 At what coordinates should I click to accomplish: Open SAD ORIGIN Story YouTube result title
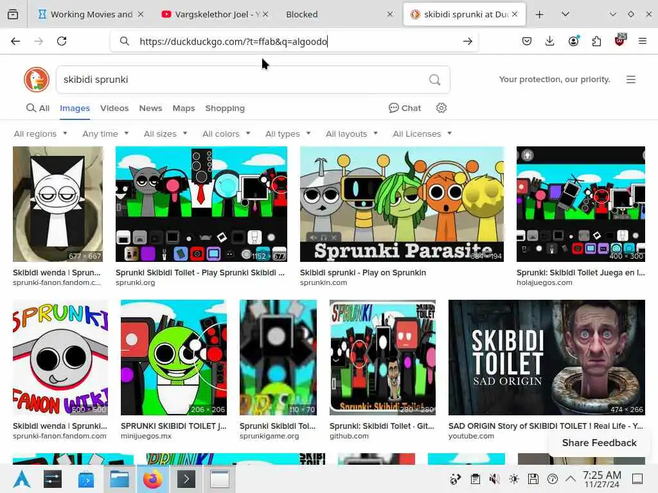[545, 426]
